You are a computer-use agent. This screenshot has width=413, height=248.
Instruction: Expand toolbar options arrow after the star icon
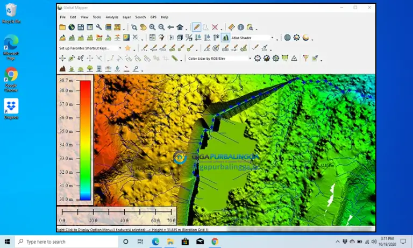click(x=134, y=49)
